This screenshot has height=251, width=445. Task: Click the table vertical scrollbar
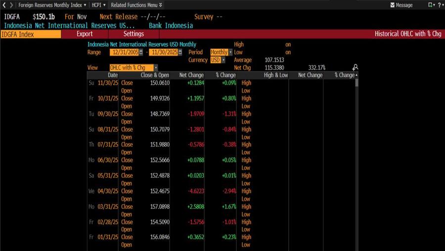coord(356,149)
